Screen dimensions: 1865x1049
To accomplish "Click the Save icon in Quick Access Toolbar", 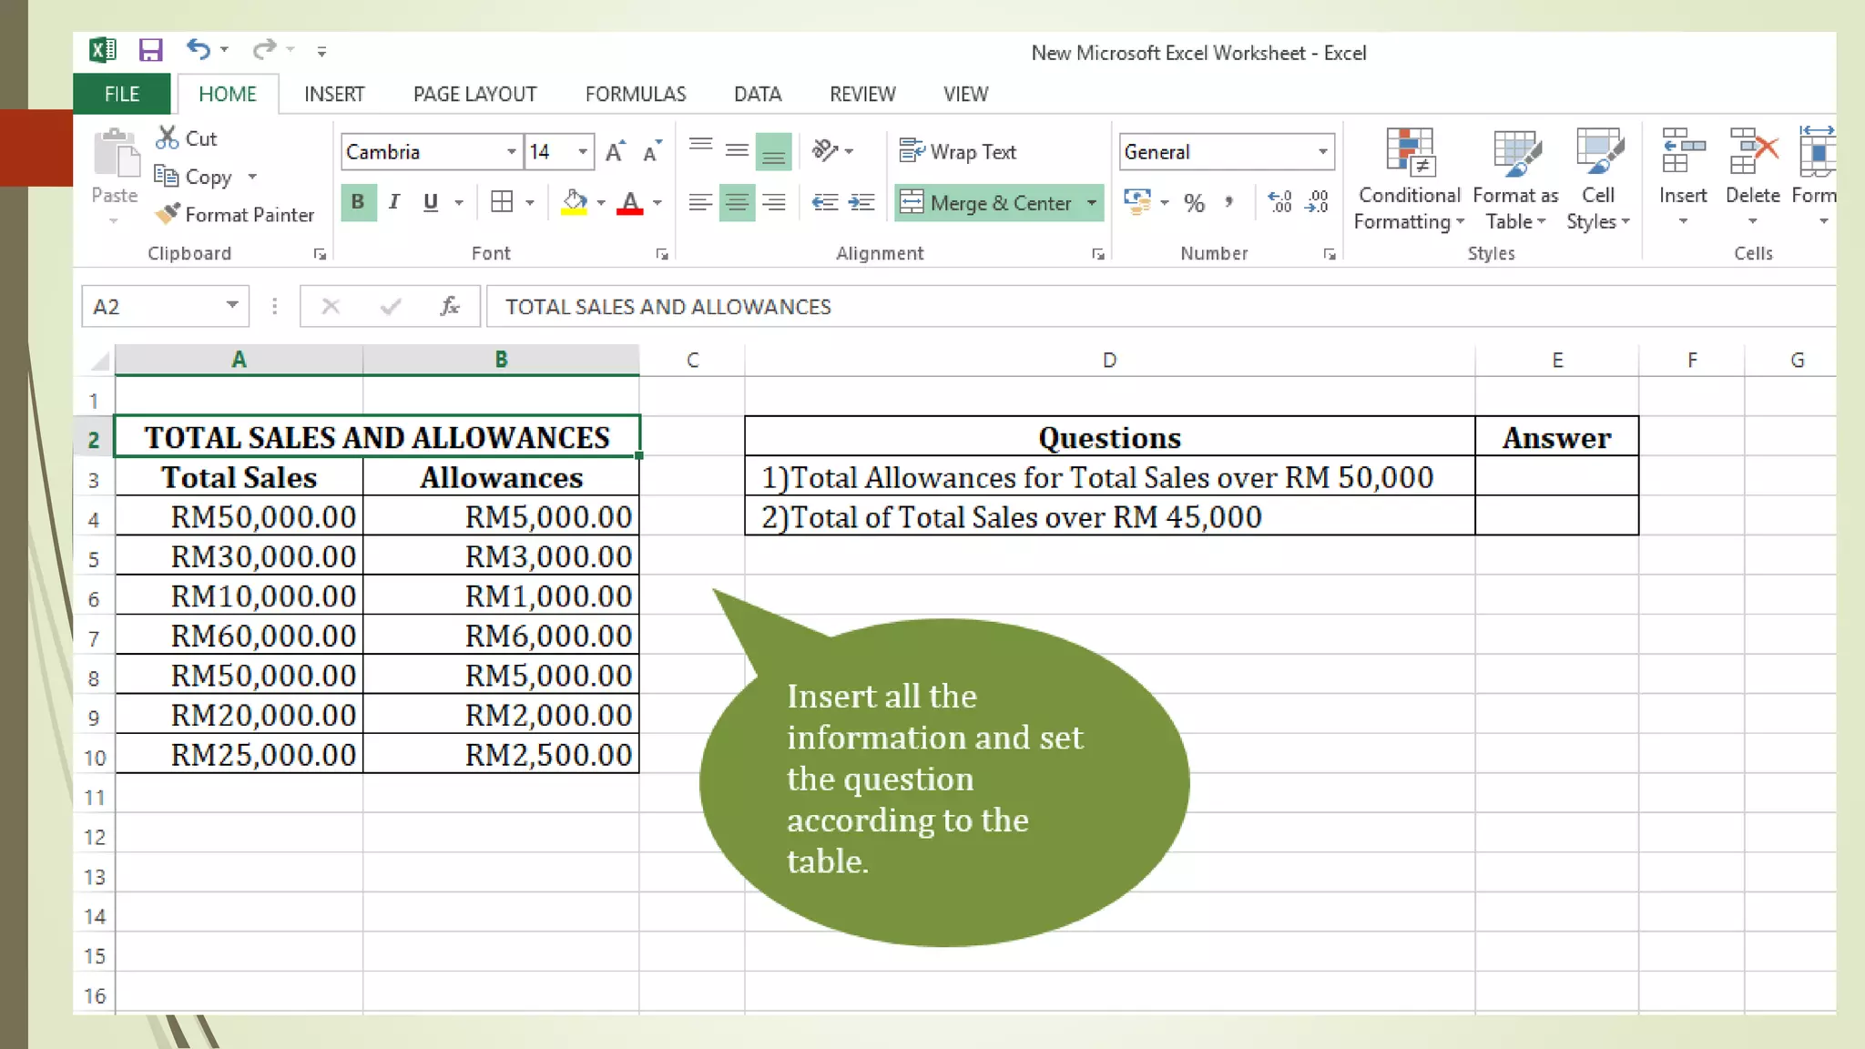I will click(150, 50).
